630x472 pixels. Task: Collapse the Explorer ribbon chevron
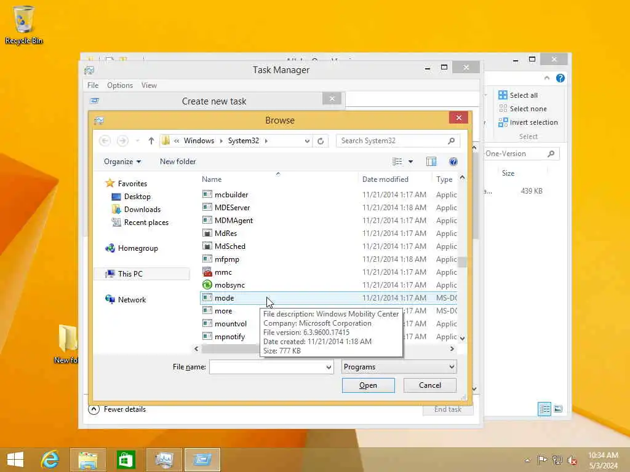547,78
